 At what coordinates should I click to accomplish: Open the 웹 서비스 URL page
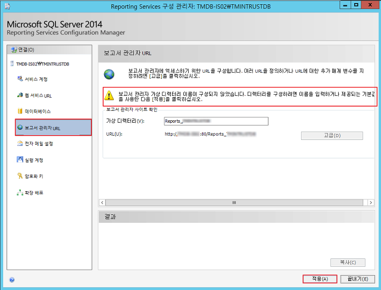pyautogui.click(x=38, y=95)
